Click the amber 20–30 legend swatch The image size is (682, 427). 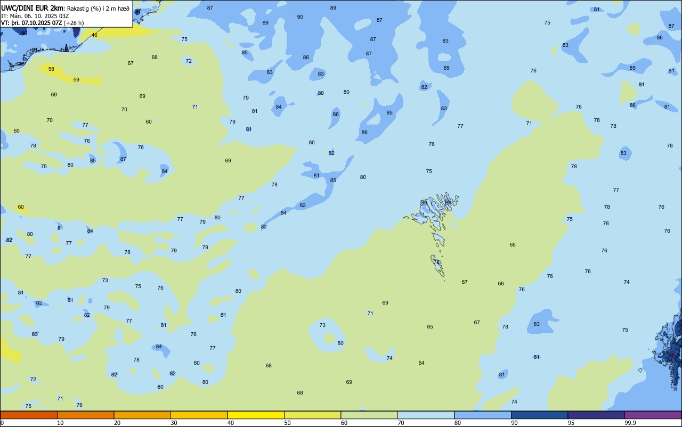click(142, 415)
